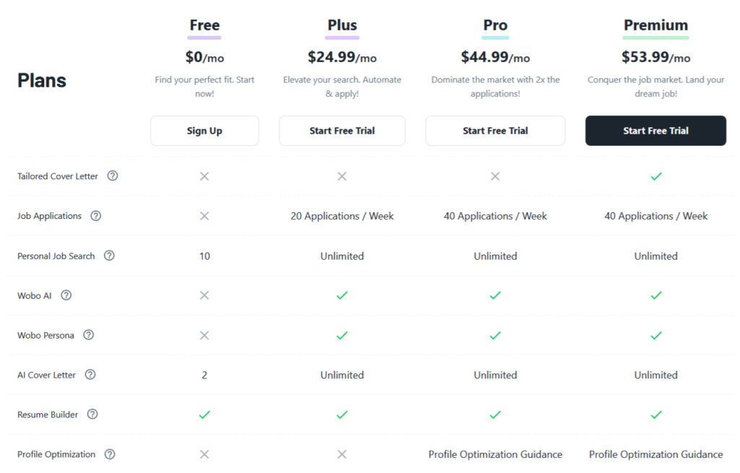
Task: Click the Plans heading
Action: (41, 80)
